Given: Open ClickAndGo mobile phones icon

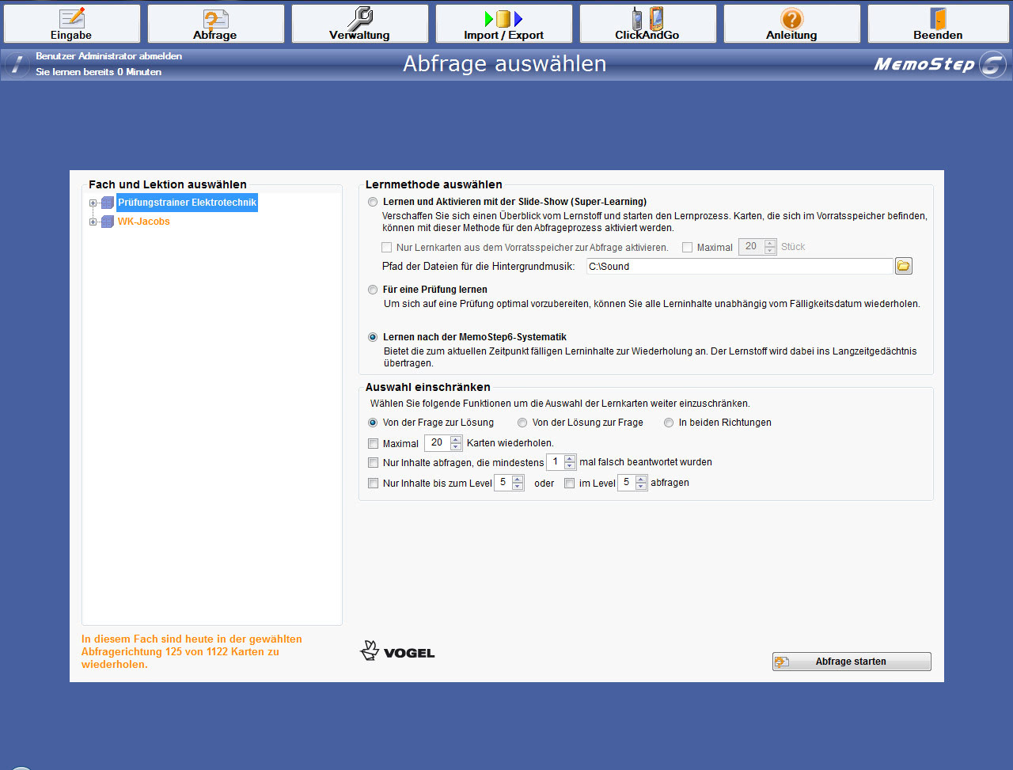Looking at the screenshot, I should (647, 18).
